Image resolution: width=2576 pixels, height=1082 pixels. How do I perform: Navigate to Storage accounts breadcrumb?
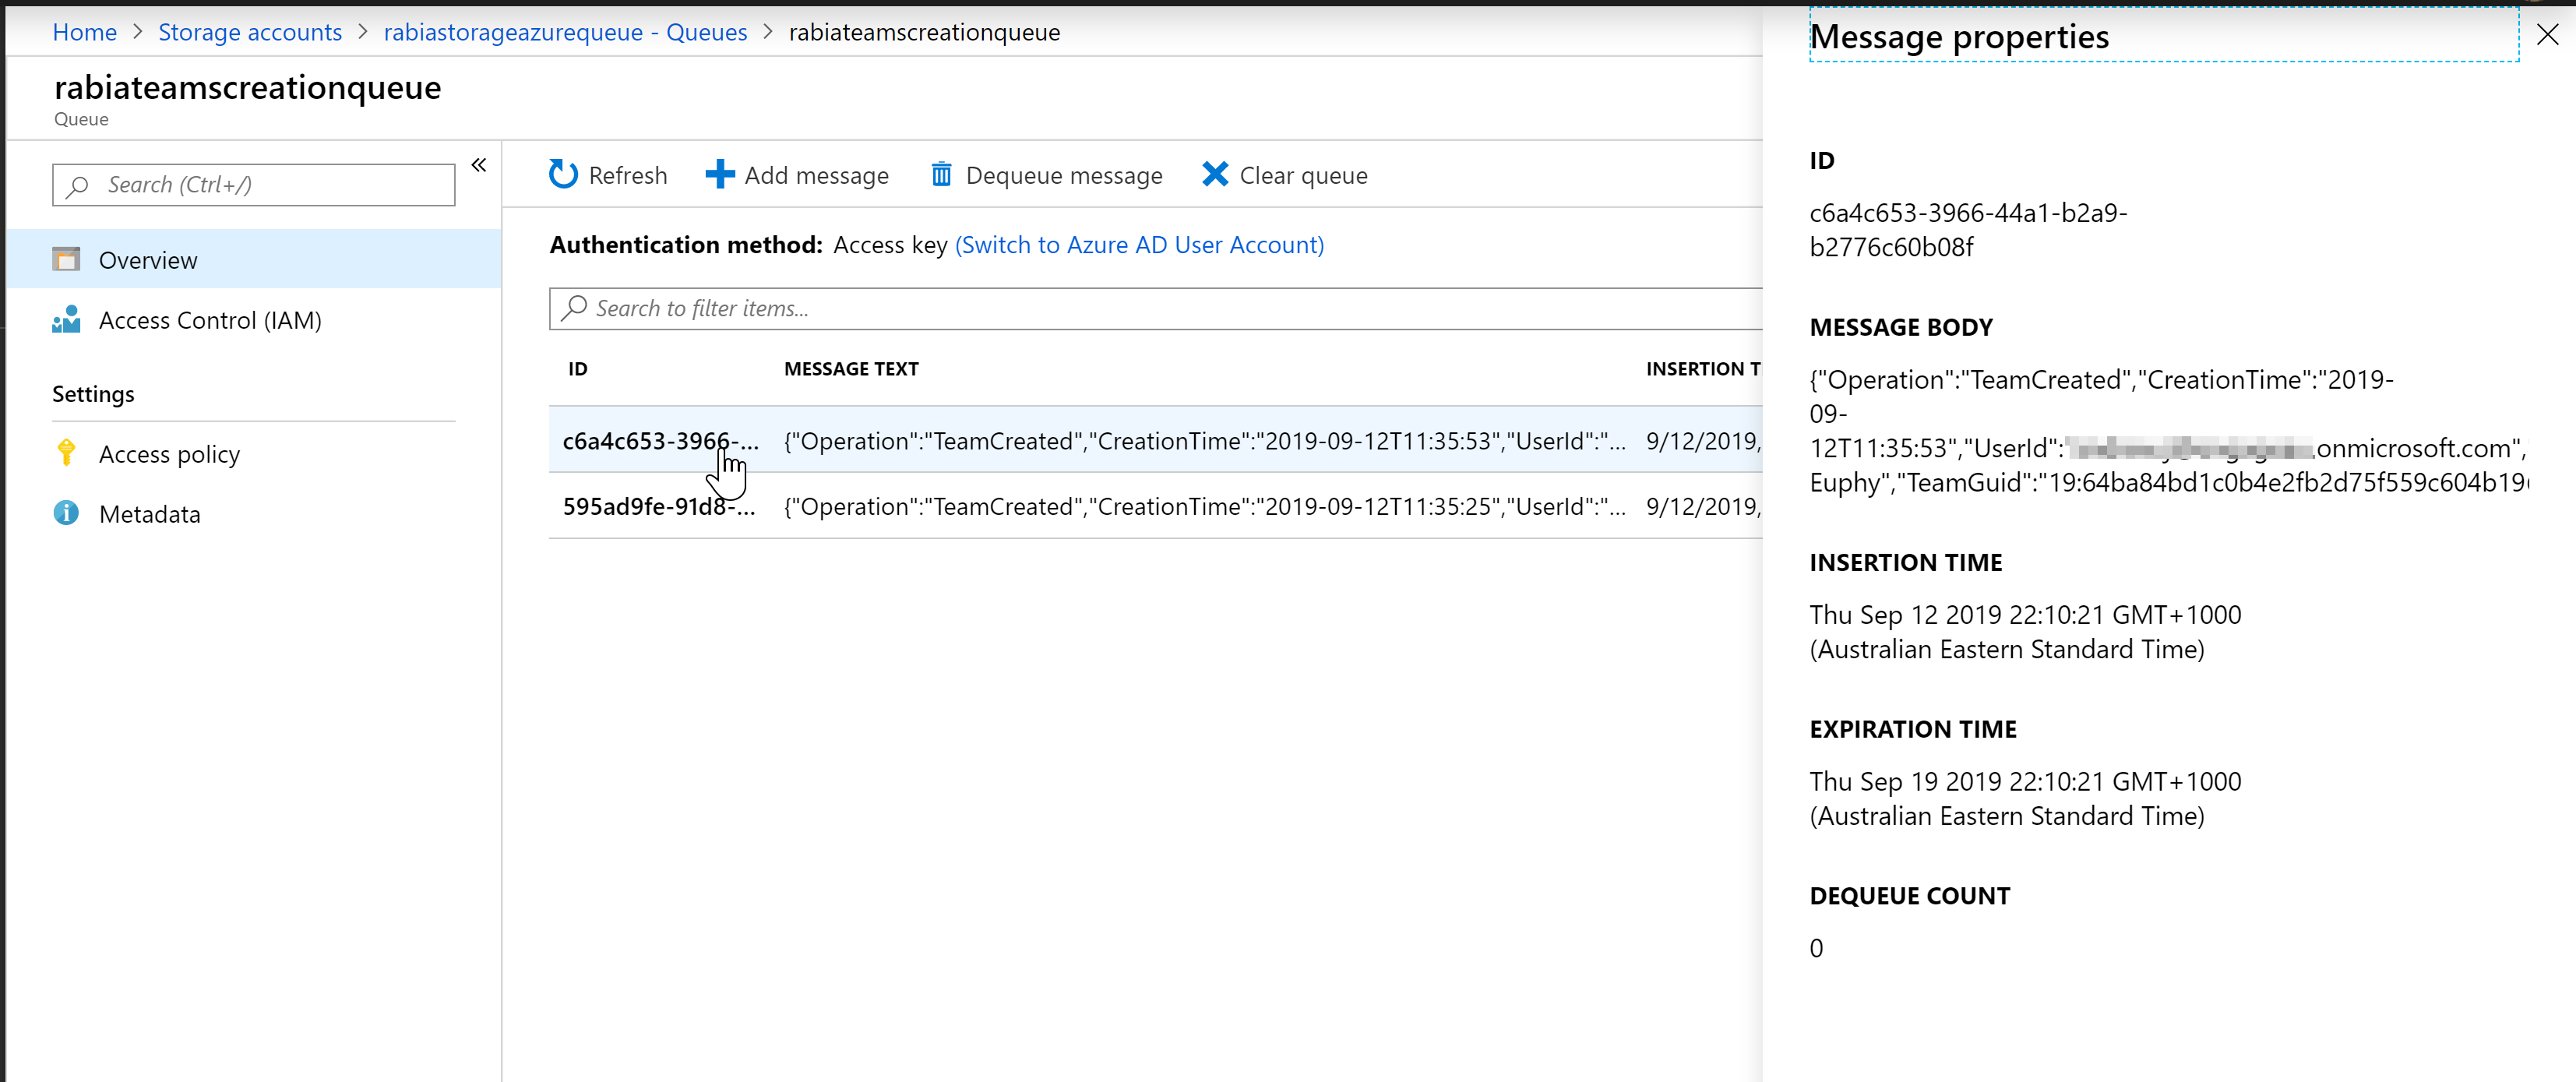[x=250, y=32]
